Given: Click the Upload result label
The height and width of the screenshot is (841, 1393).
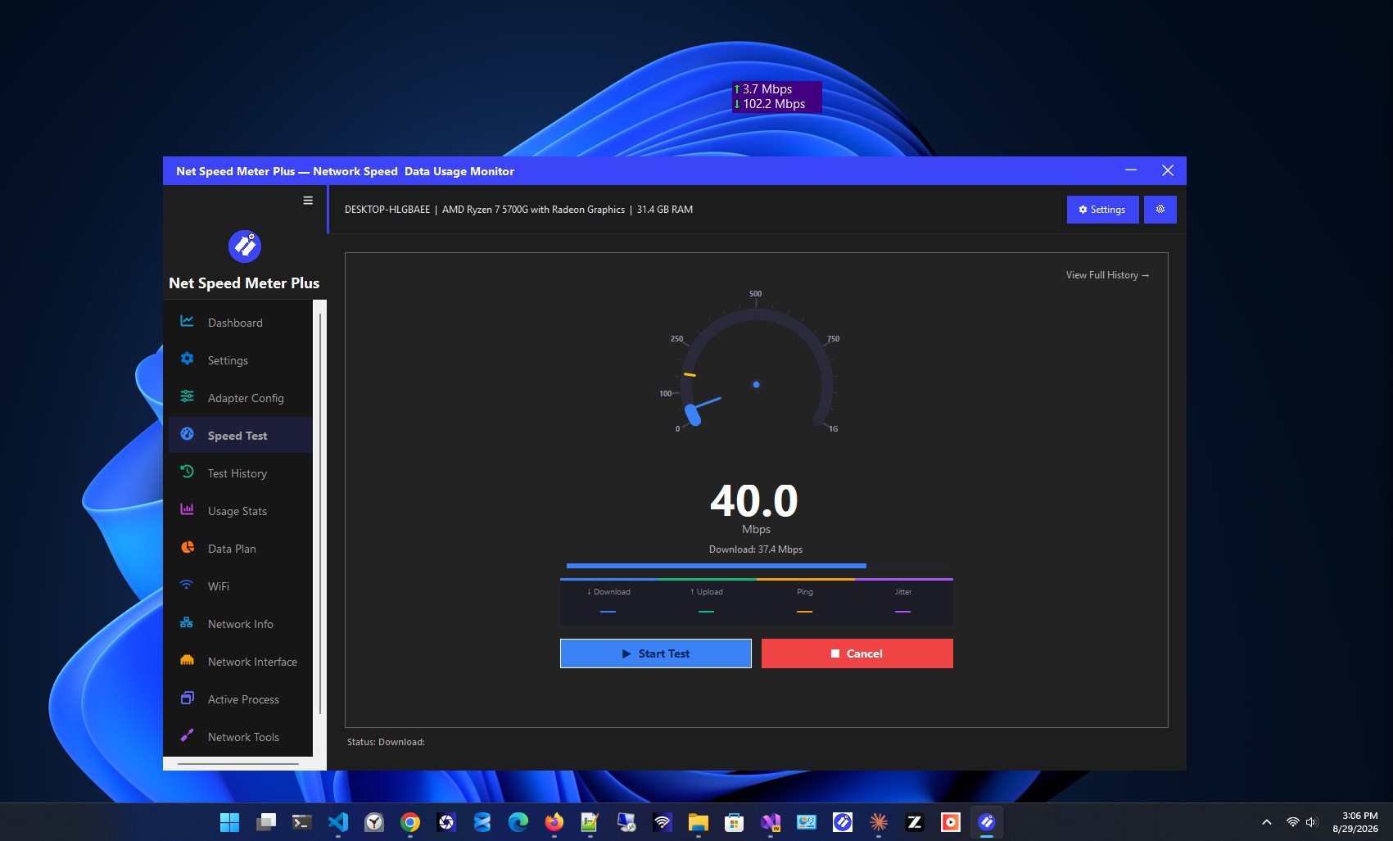Looking at the screenshot, I should click(x=706, y=592).
